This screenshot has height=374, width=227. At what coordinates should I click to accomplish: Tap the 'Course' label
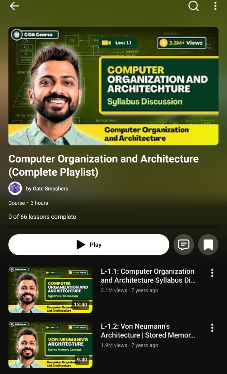(17, 203)
